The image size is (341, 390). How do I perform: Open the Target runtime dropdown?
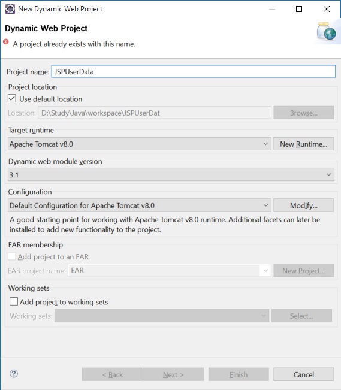point(140,144)
